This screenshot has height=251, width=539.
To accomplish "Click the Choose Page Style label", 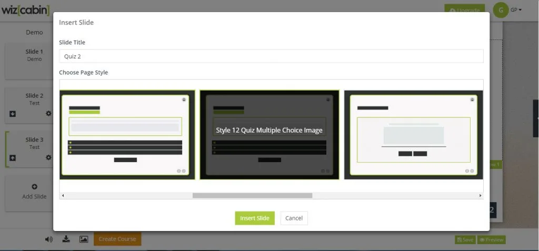I will click(x=84, y=73).
